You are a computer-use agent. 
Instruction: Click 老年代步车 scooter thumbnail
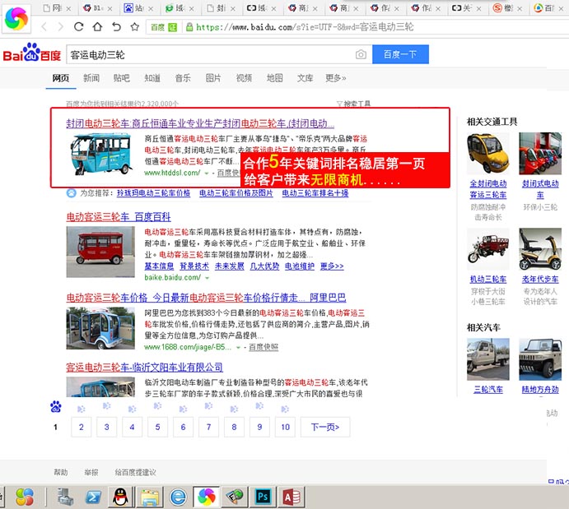(x=540, y=249)
